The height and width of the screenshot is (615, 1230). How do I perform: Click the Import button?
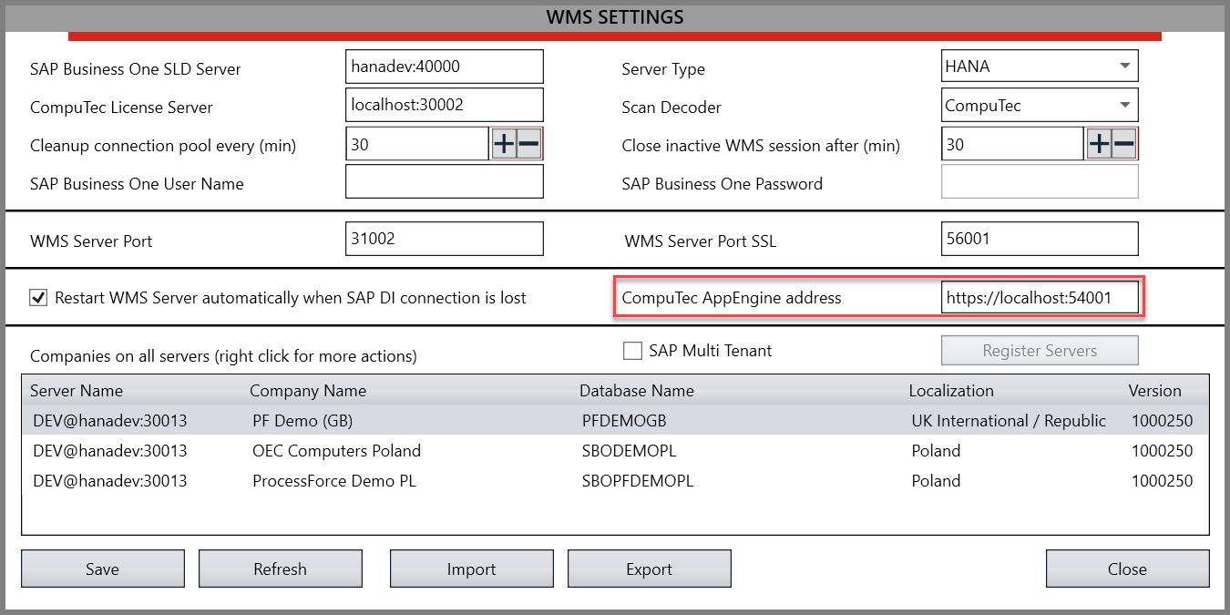(x=471, y=569)
